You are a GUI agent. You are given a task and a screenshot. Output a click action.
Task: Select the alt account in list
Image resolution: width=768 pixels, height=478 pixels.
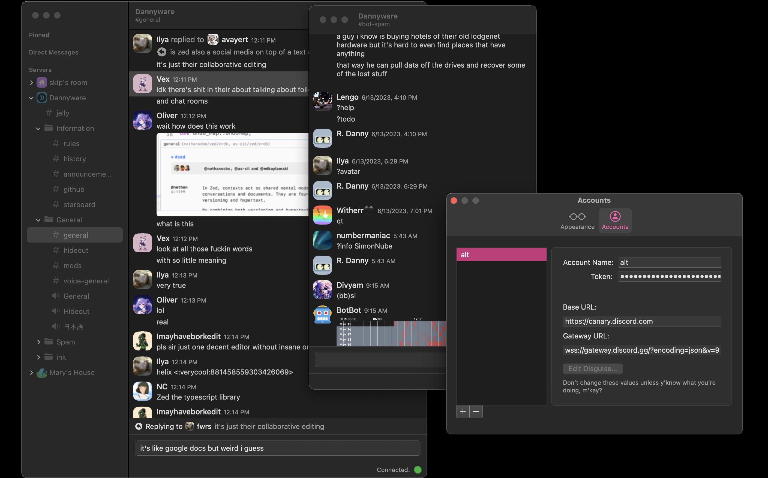tap(501, 255)
